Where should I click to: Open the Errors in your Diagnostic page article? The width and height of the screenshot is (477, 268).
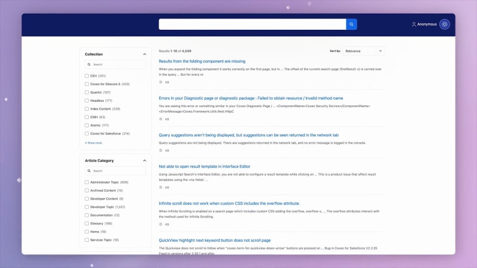point(250,98)
